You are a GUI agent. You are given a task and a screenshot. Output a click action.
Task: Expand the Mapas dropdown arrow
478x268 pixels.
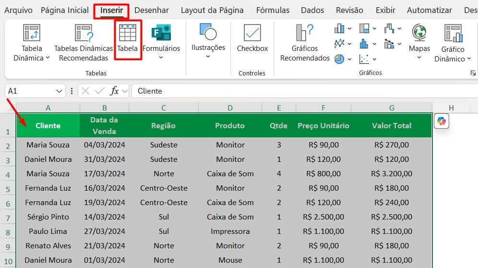click(419, 57)
